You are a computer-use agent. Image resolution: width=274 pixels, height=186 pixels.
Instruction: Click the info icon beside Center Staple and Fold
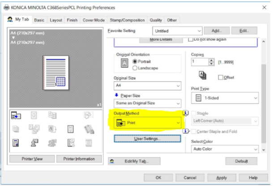pyautogui.click(x=186, y=131)
